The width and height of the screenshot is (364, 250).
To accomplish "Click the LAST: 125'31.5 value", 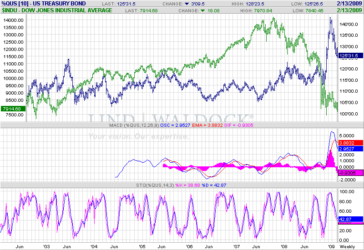I will tap(119, 4).
